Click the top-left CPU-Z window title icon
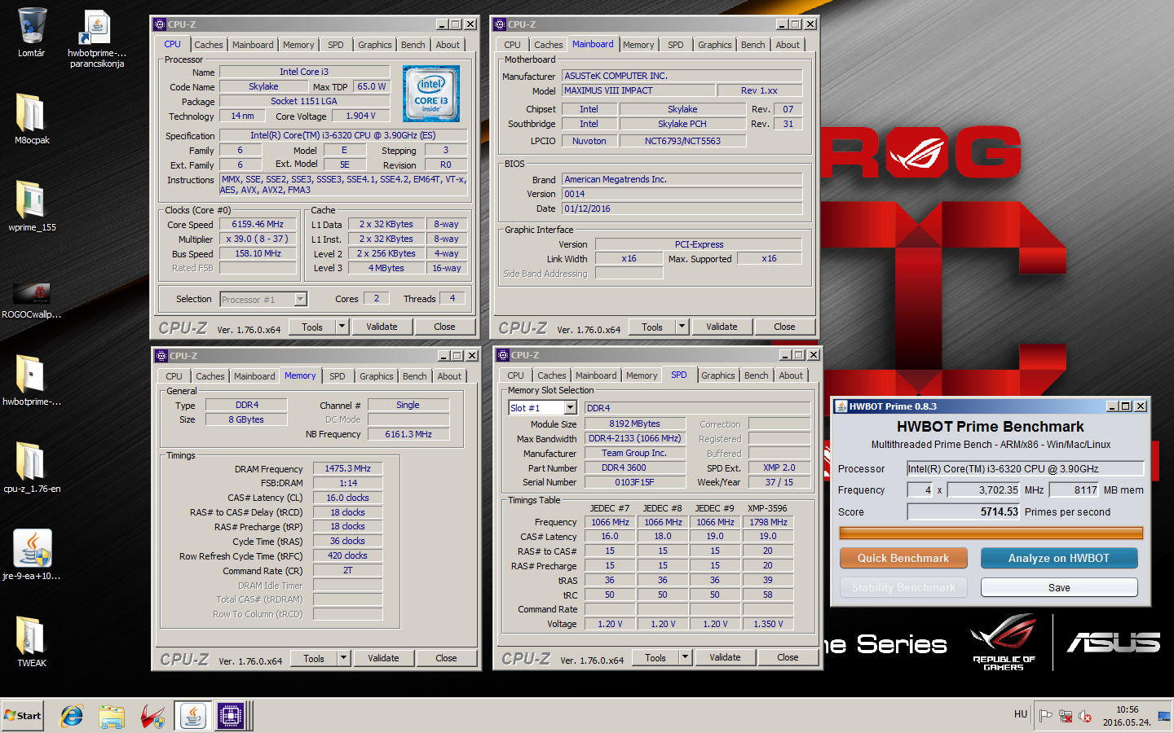This screenshot has height=733, width=1174. pyautogui.click(x=160, y=24)
